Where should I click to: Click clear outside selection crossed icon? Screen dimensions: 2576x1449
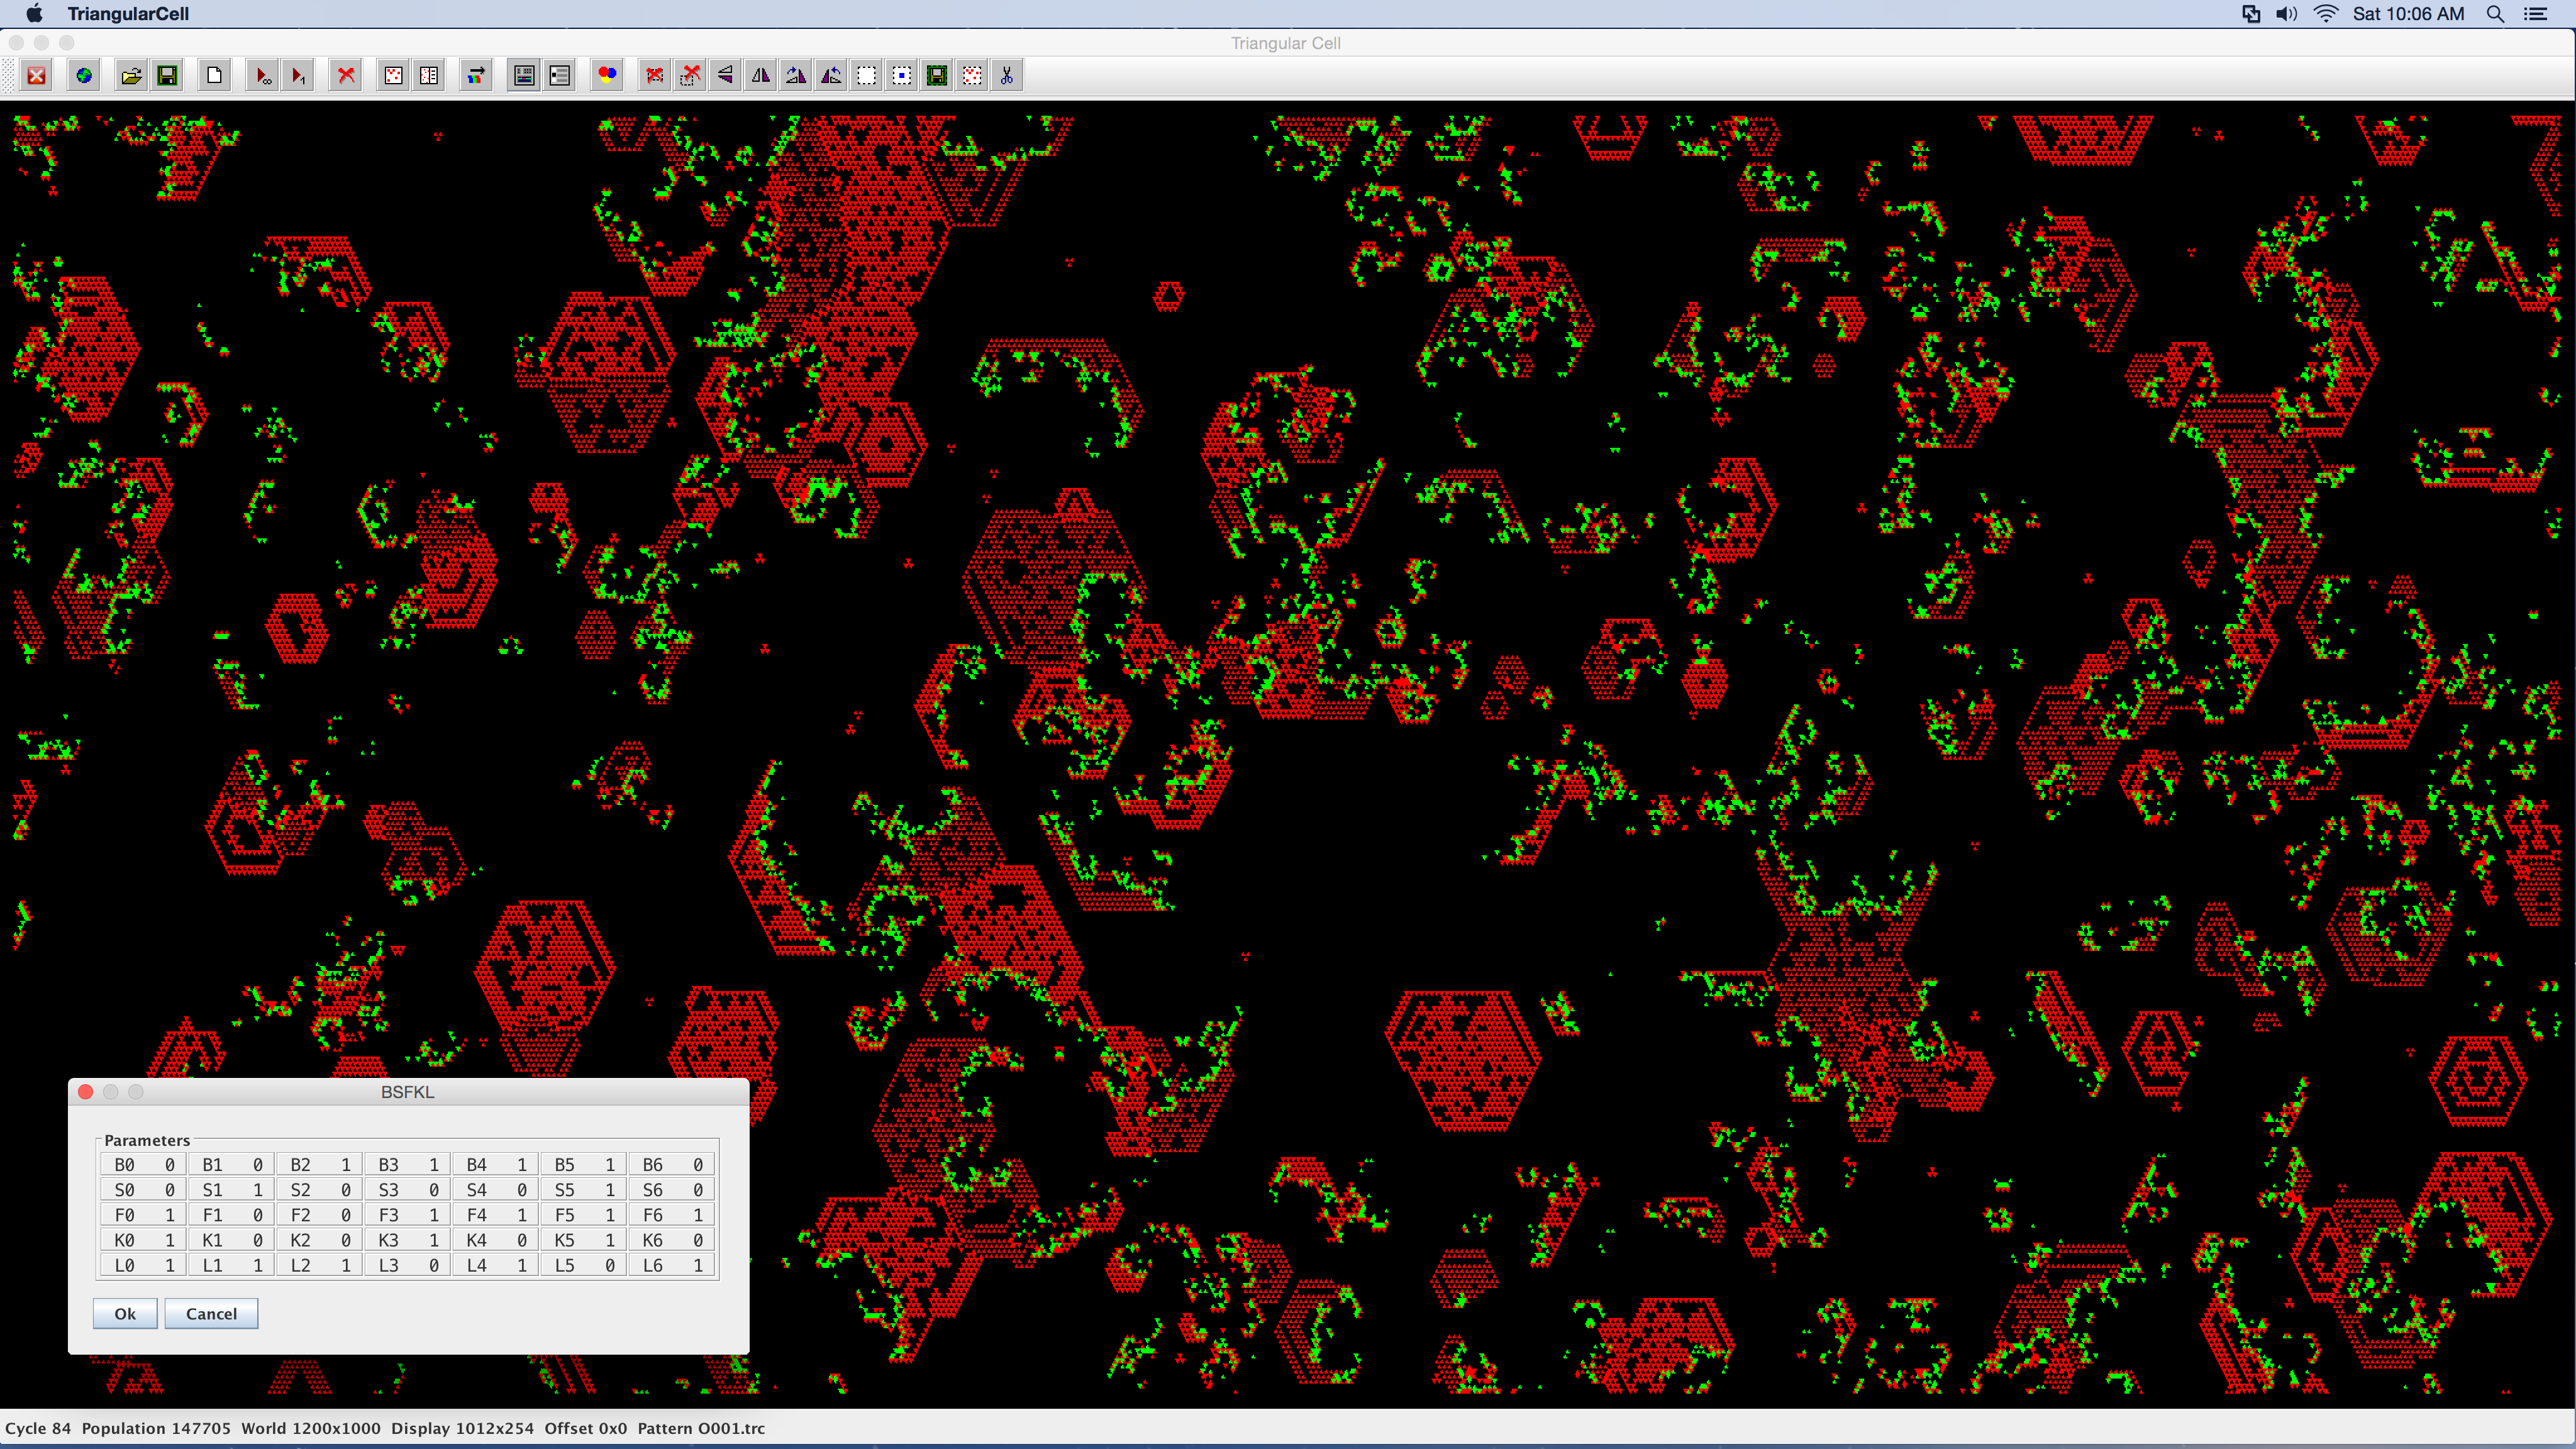click(x=690, y=75)
